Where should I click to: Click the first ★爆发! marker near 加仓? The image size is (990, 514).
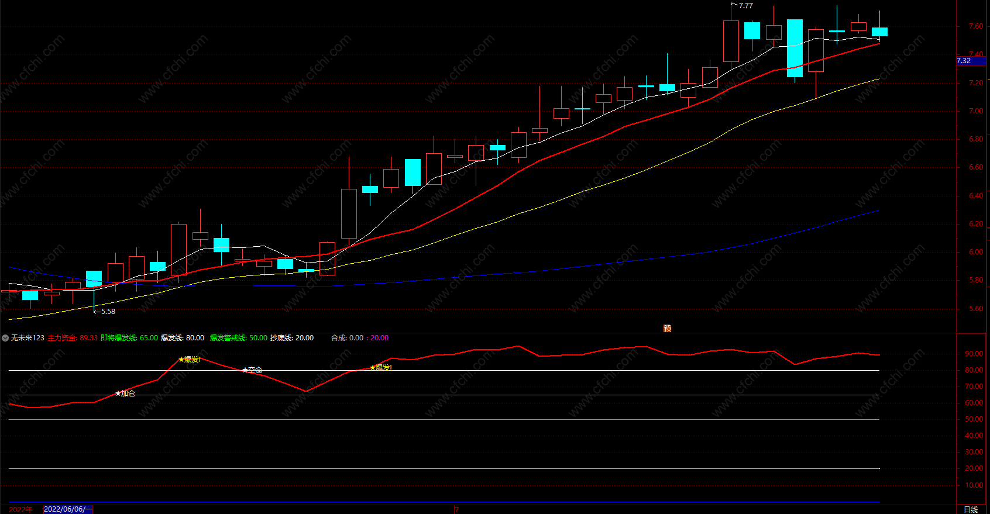point(190,360)
